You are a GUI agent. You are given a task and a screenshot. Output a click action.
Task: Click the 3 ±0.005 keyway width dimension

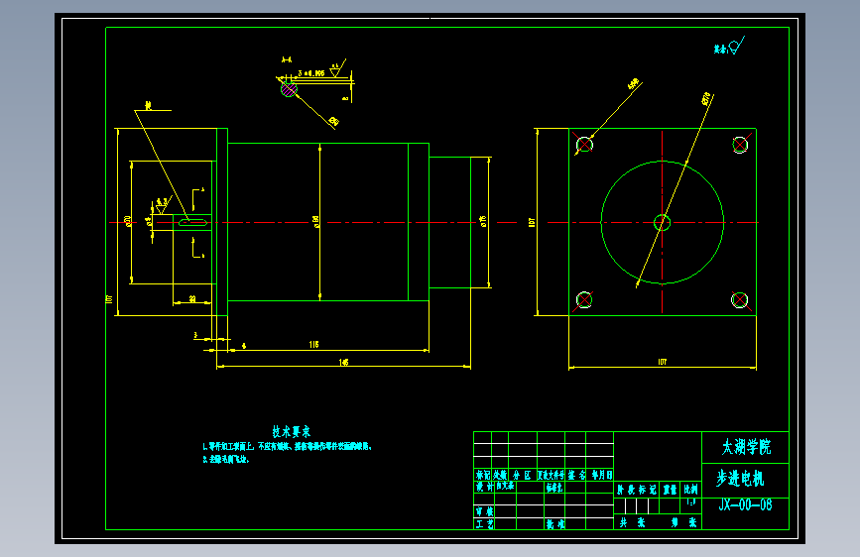[x=311, y=73]
